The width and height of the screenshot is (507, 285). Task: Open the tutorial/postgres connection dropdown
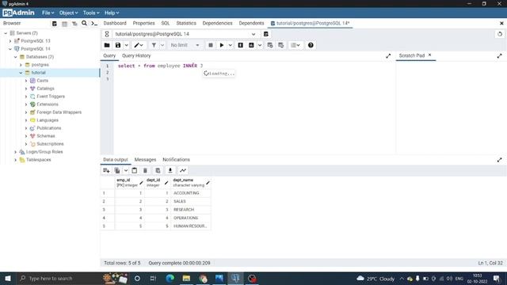[x=253, y=34]
